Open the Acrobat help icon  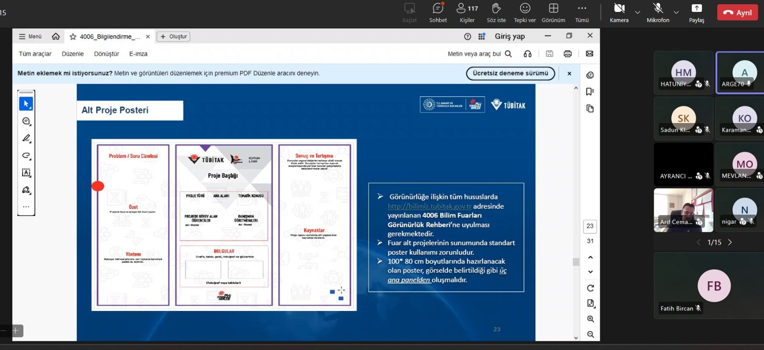(467, 36)
